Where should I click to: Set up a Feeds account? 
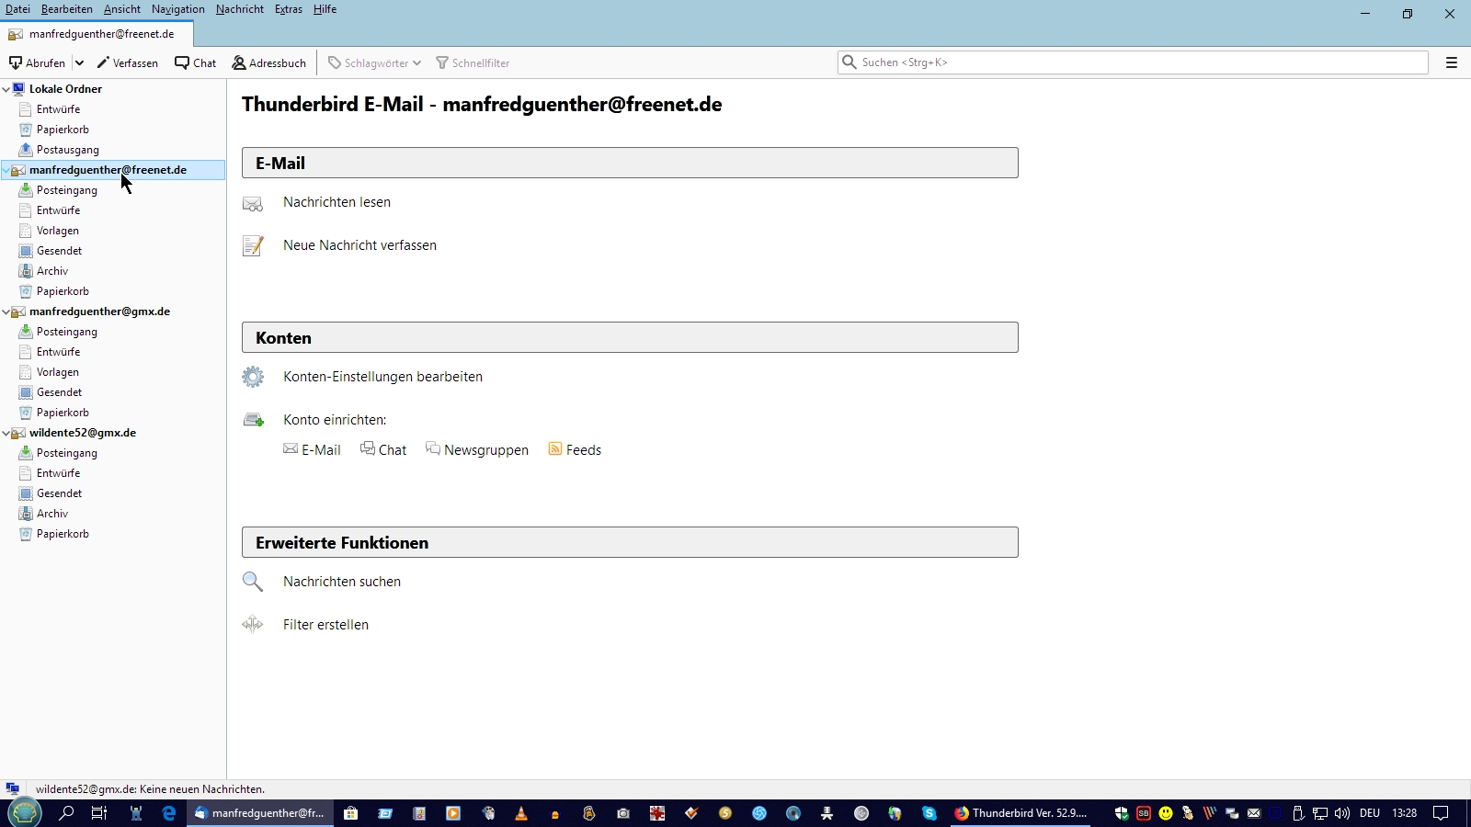pos(575,449)
